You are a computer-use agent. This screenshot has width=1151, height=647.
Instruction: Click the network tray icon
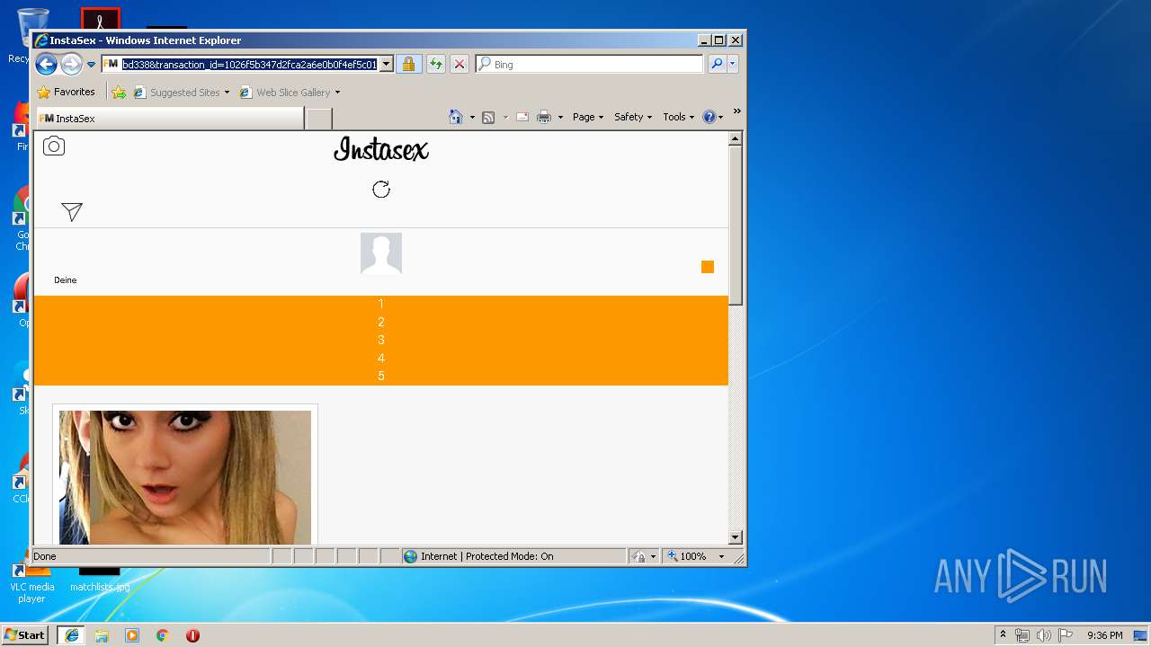(x=1022, y=635)
